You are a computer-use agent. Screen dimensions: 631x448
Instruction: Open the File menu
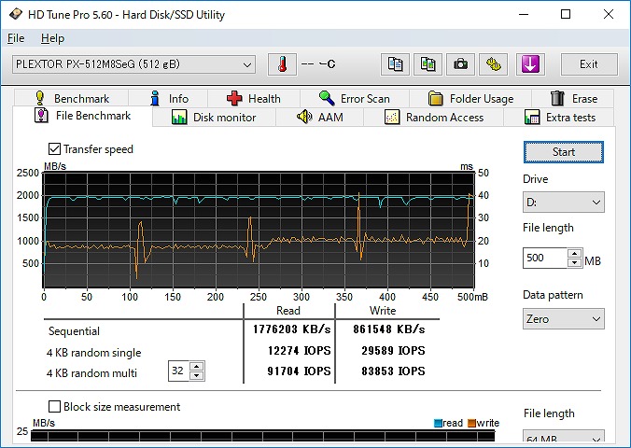click(16, 38)
